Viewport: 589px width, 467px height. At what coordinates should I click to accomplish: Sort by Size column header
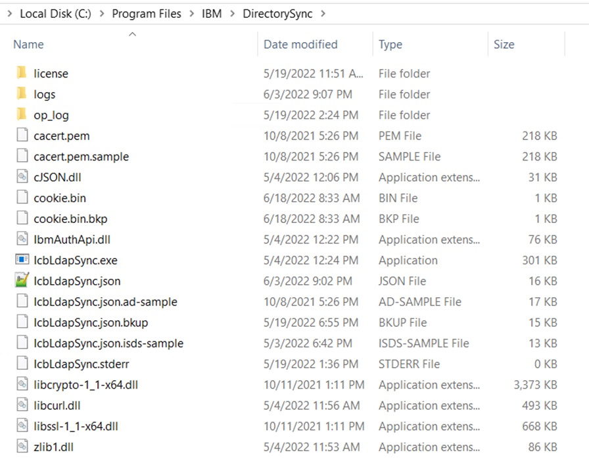(504, 44)
